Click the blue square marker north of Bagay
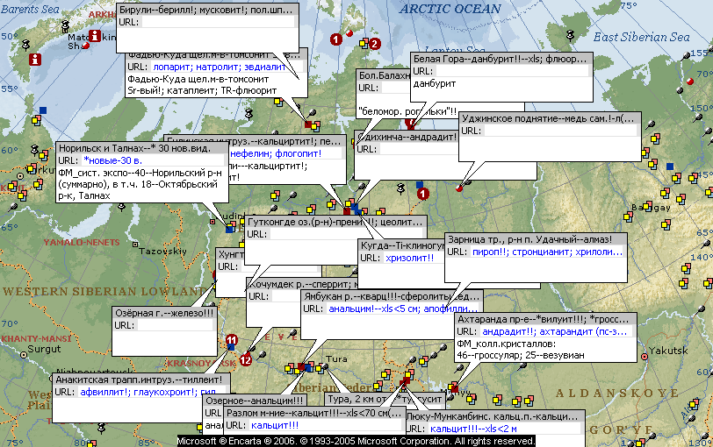Screen dimensions: 713x447 click(669, 166)
